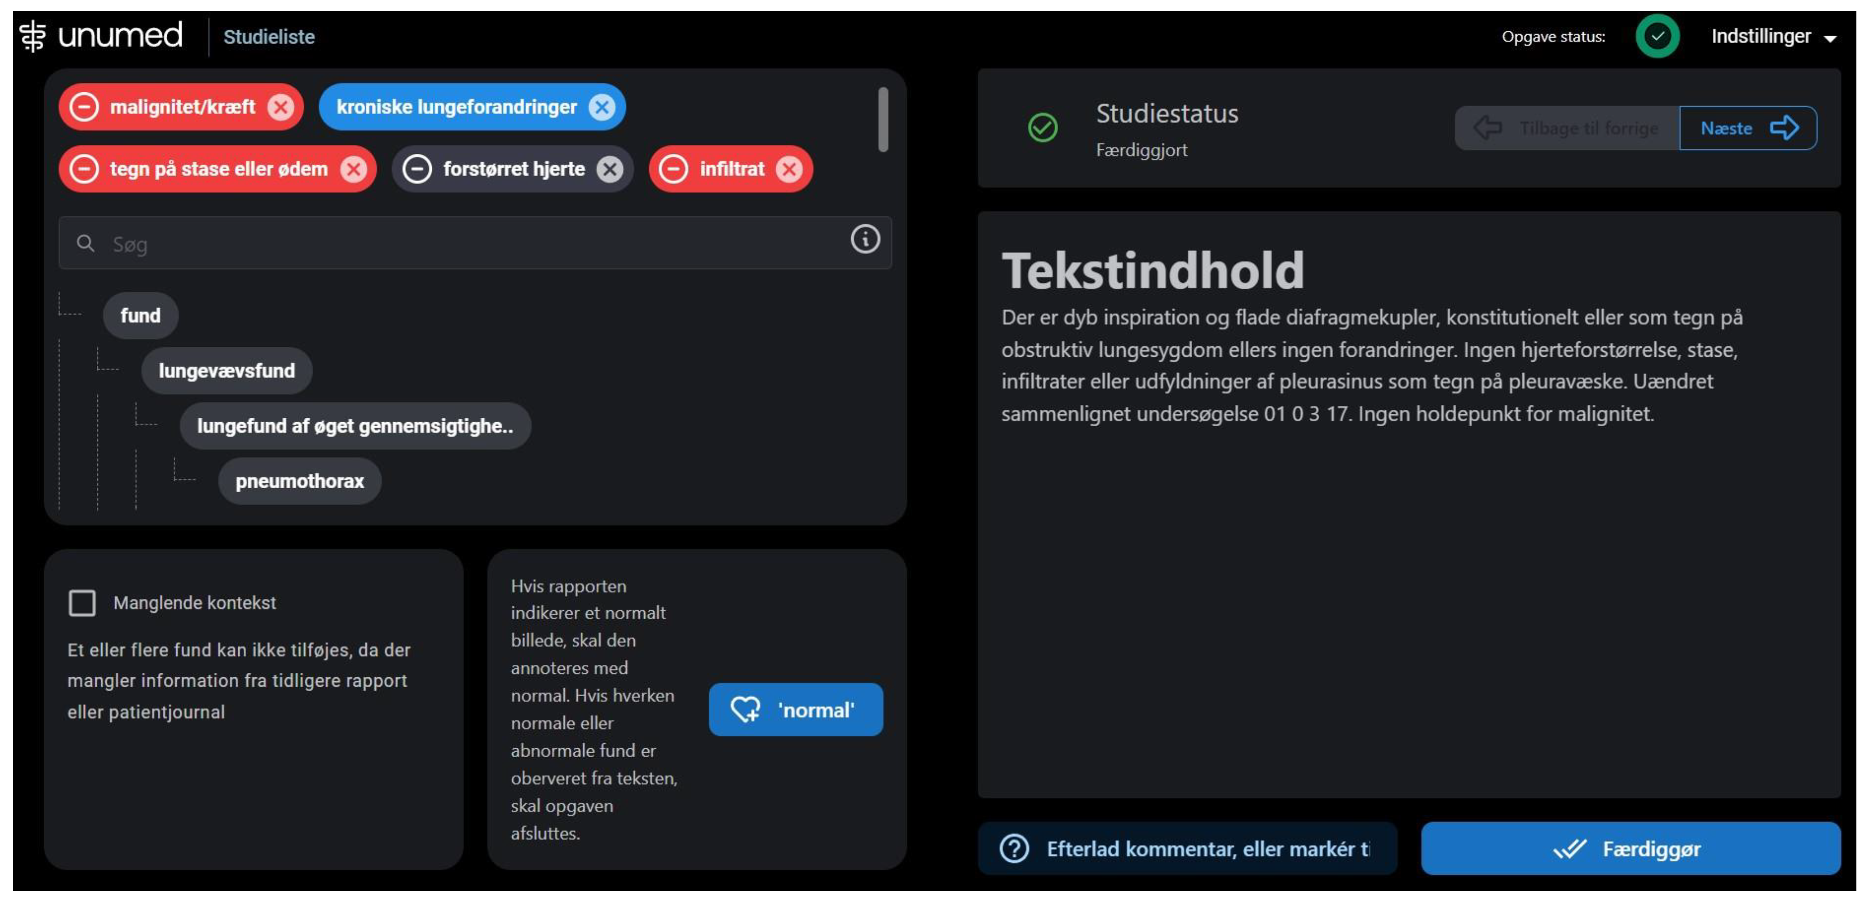
Task: Open the Indstillinger dropdown
Action: tap(1773, 36)
